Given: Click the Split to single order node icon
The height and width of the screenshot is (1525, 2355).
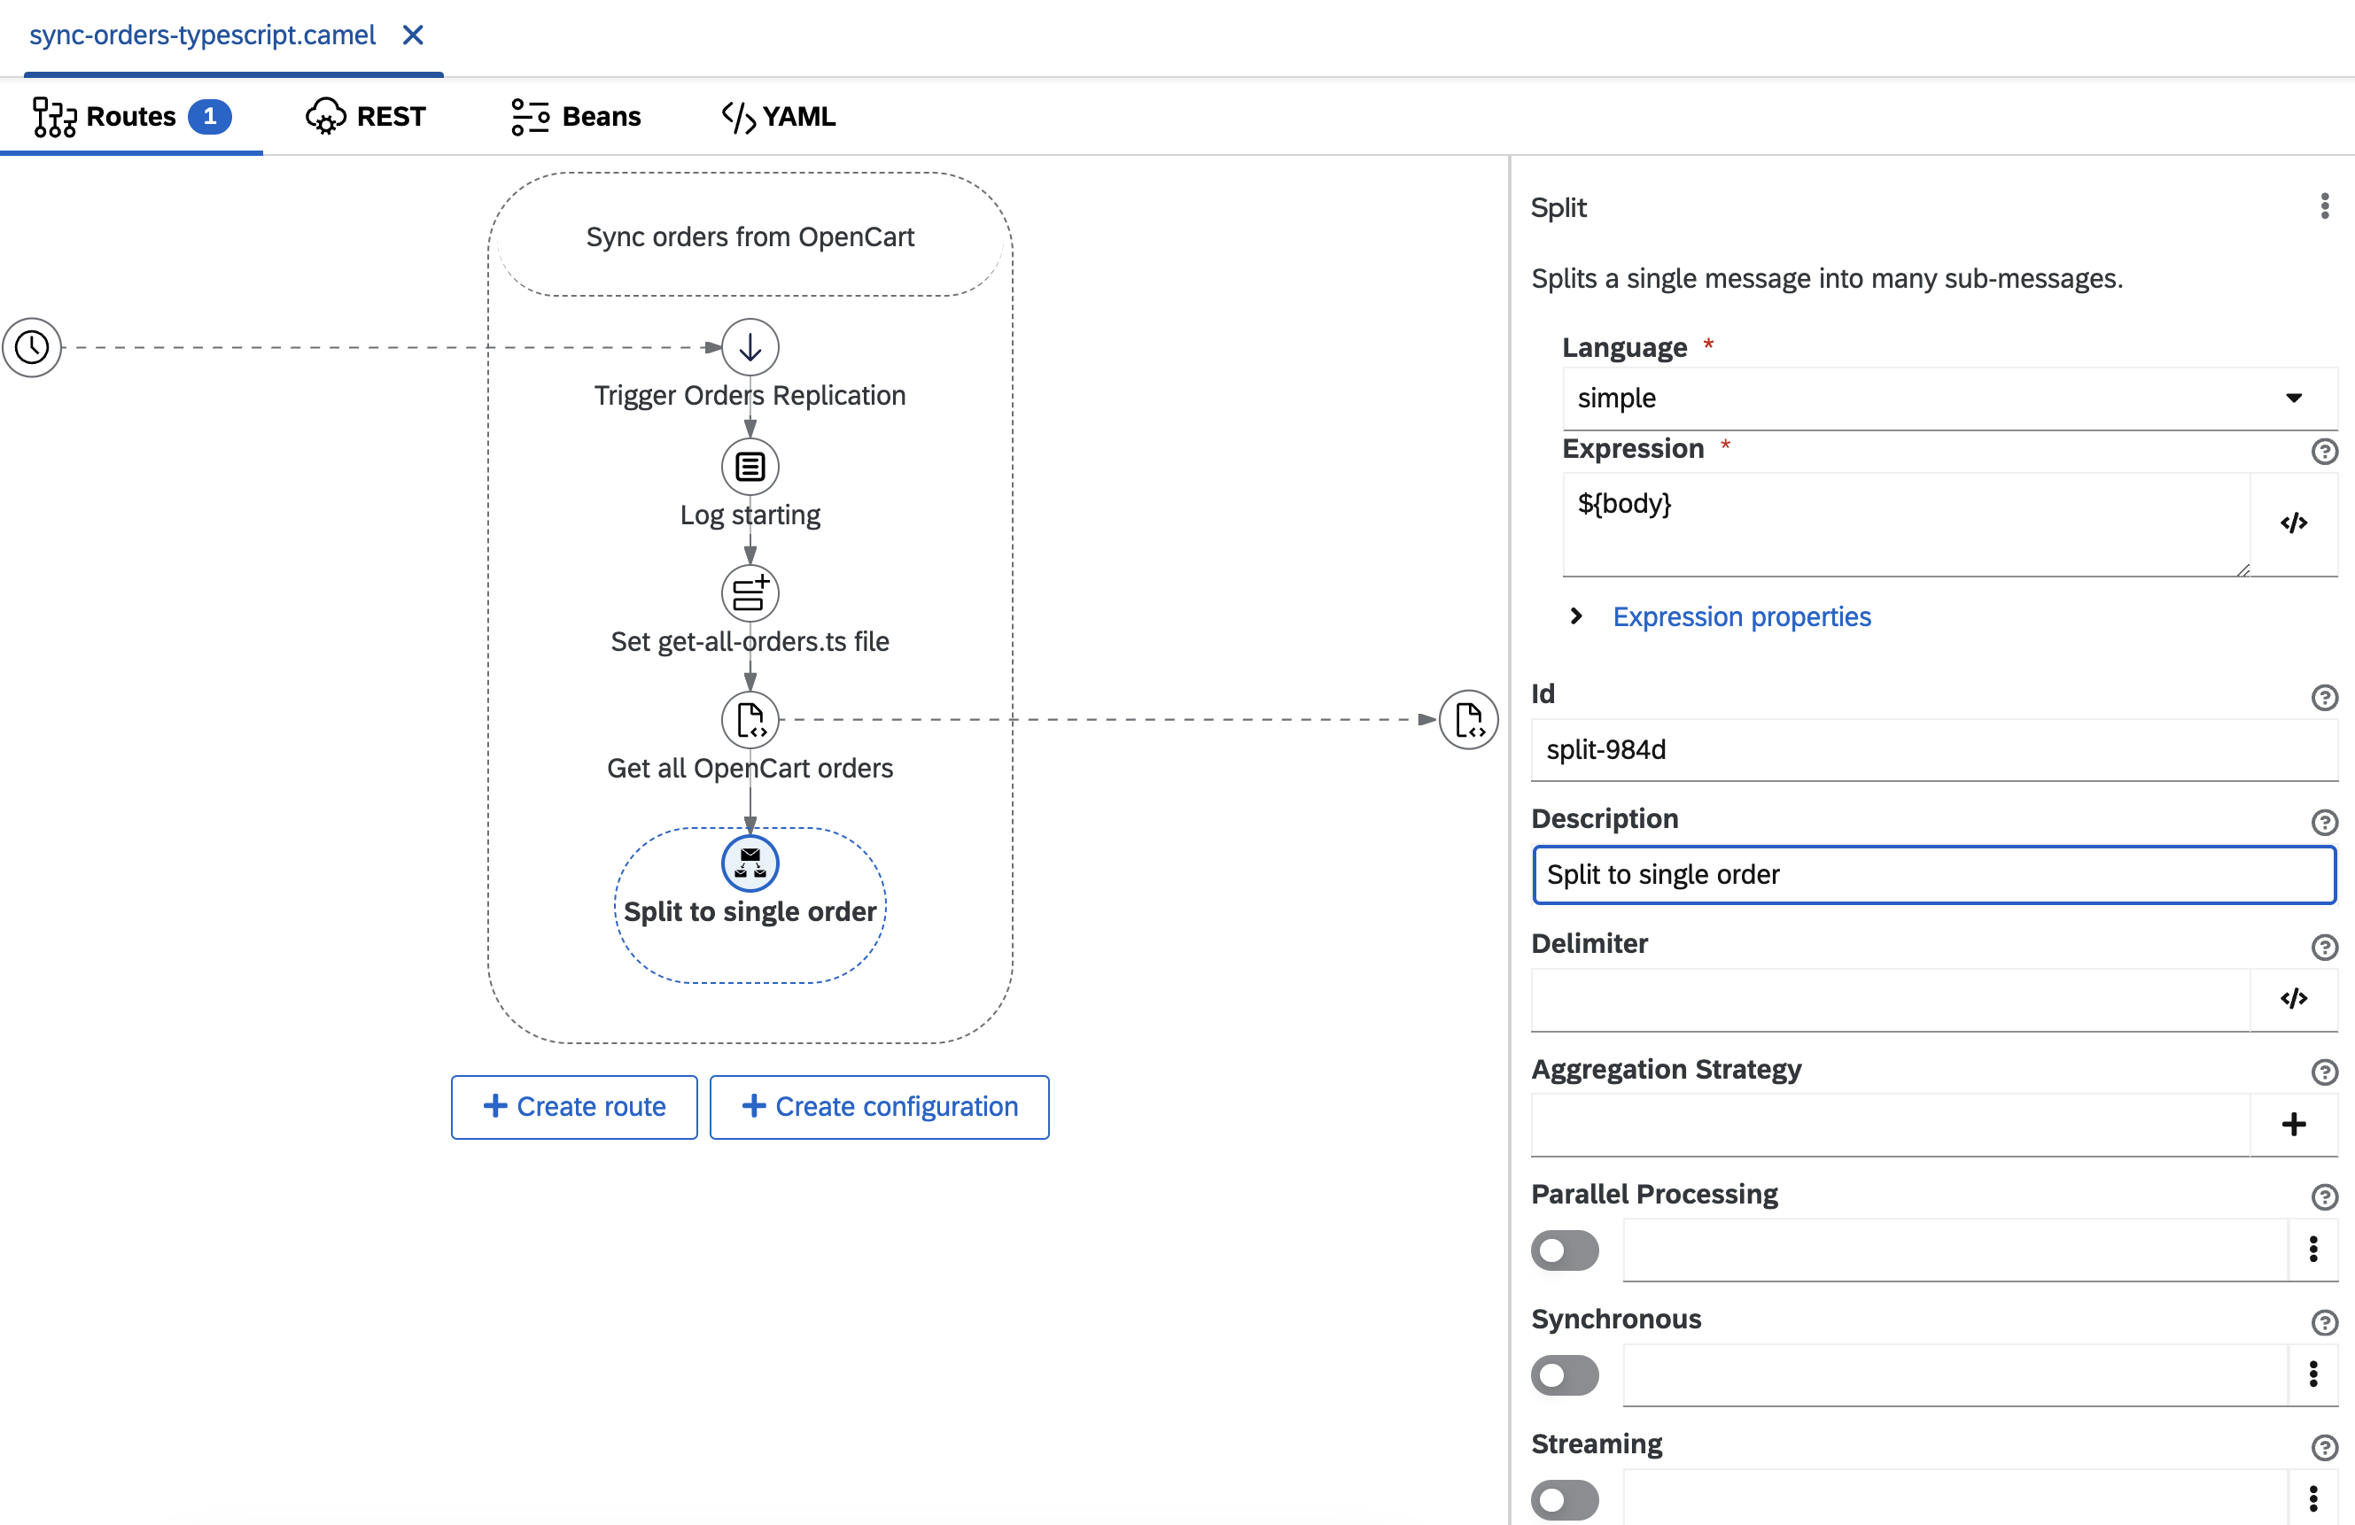Looking at the screenshot, I should coord(750,861).
